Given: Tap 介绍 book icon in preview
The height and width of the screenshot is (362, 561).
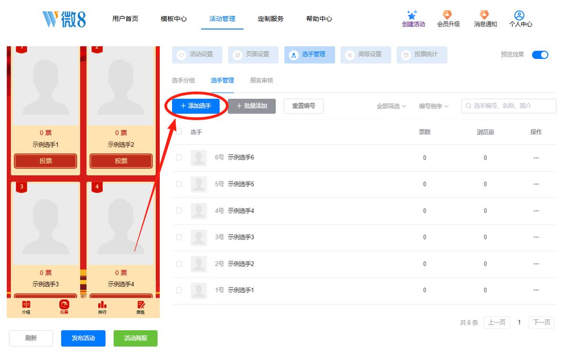Looking at the screenshot, I should (26, 304).
